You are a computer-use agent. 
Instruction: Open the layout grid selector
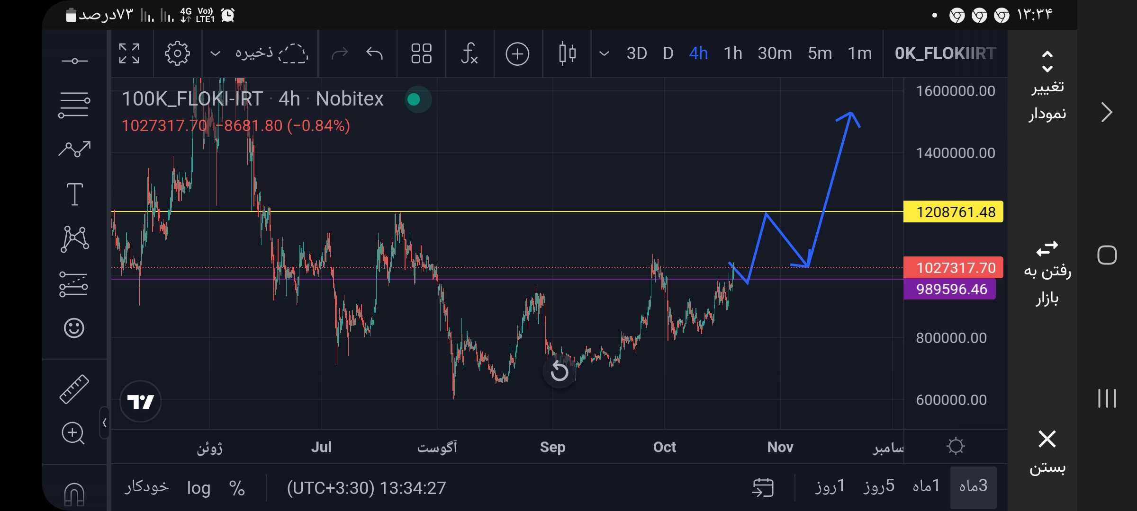[x=421, y=53]
